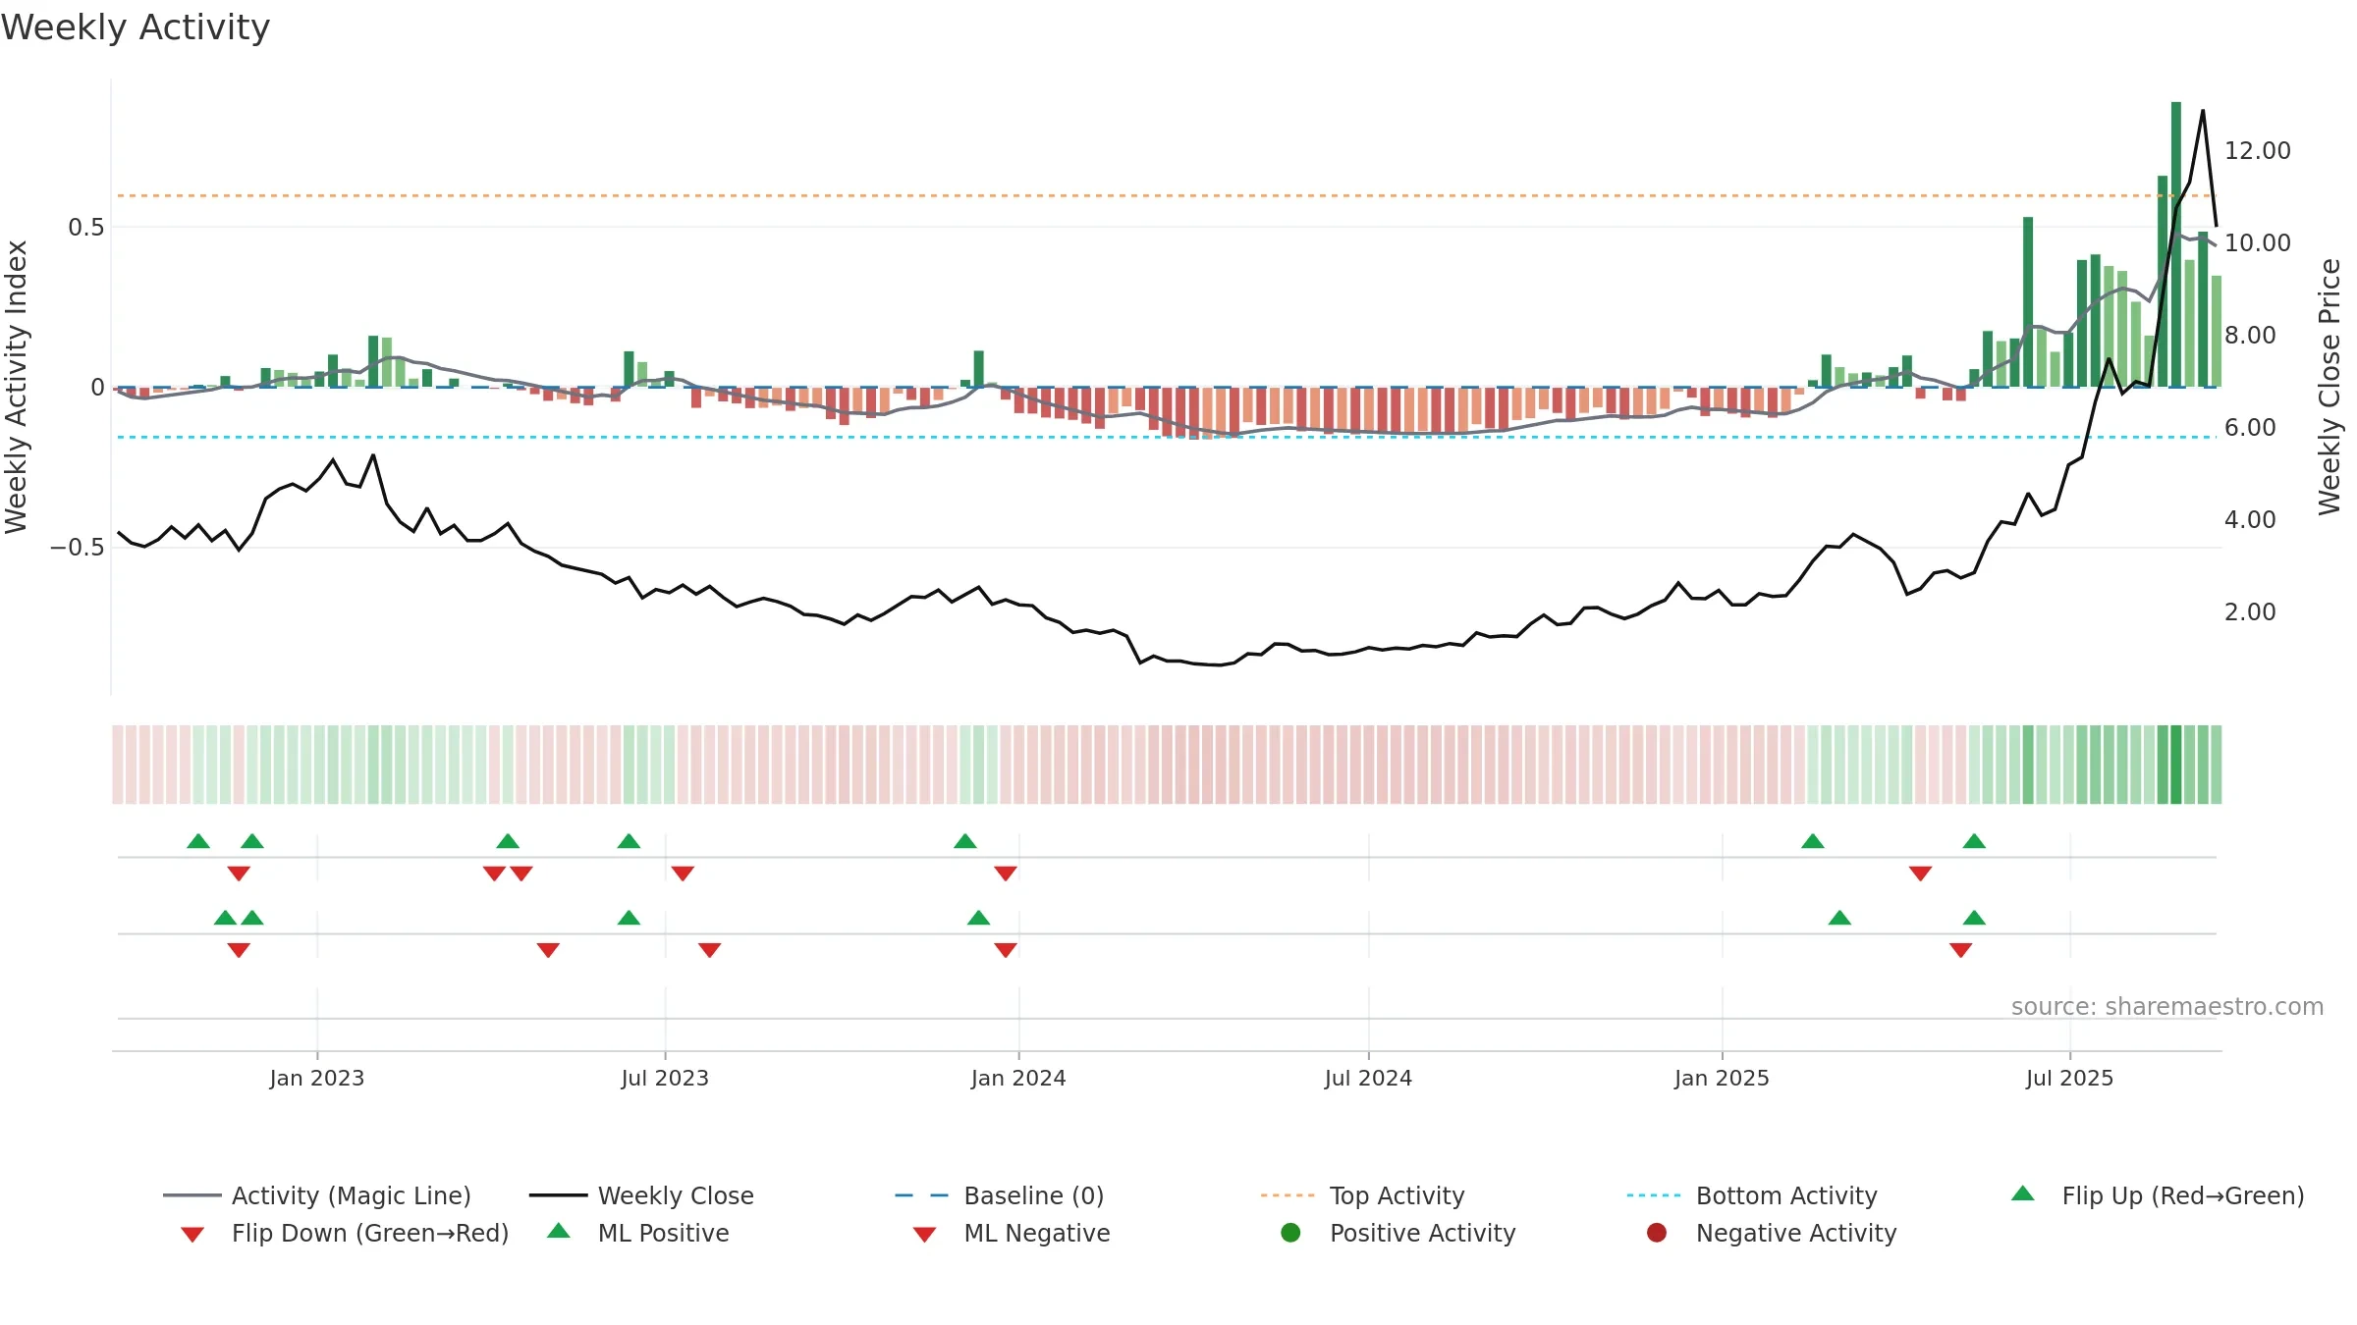Click the ML Negative red triangle legend icon
Image resolution: width=2357 pixels, height=1325 pixels.
[x=924, y=1235]
